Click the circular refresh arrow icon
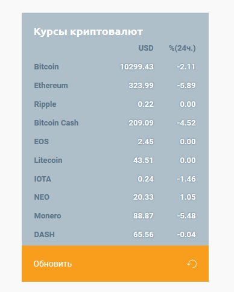 (192, 264)
